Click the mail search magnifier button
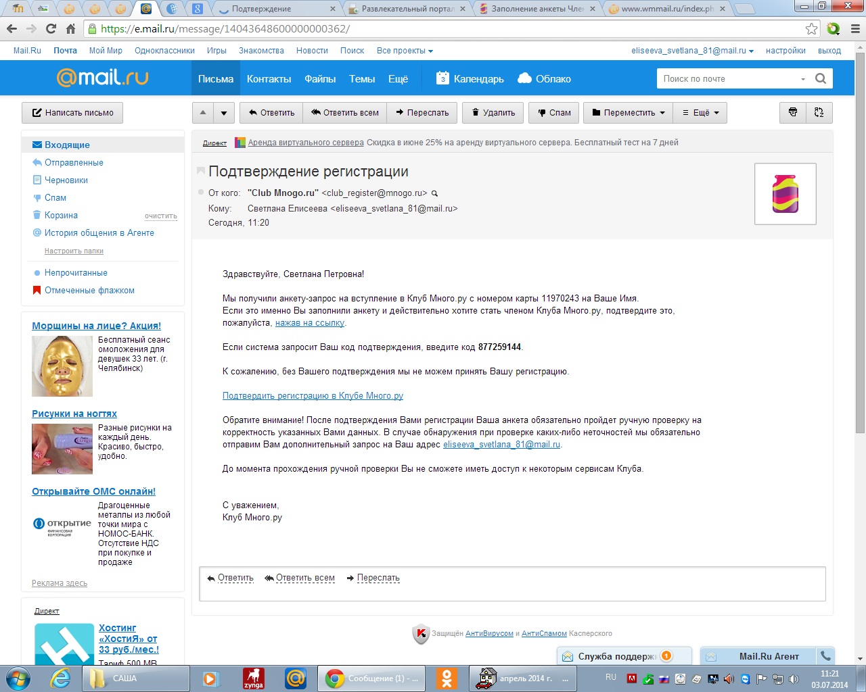The width and height of the screenshot is (866, 692). 821,78
